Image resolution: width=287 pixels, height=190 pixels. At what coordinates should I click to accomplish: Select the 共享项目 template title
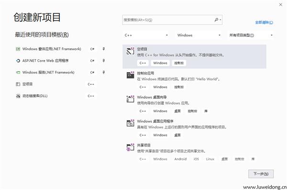click(x=143, y=145)
